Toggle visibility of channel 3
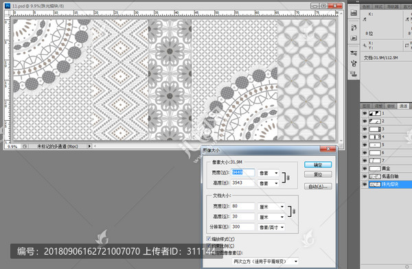 365,129
